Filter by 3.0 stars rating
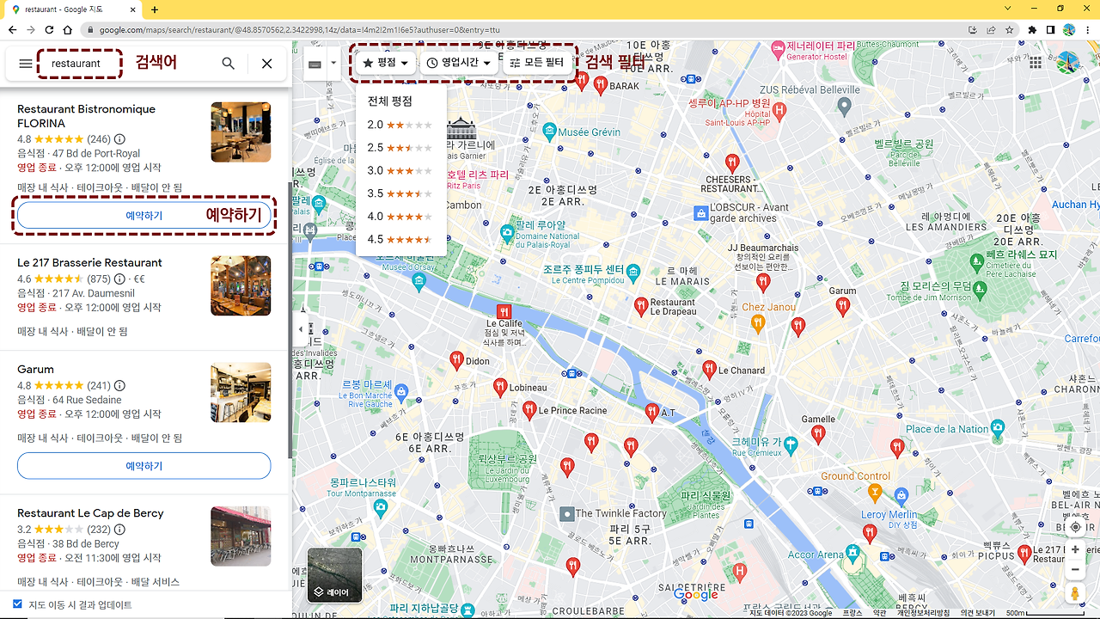1100x619 pixels. point(401,171)
